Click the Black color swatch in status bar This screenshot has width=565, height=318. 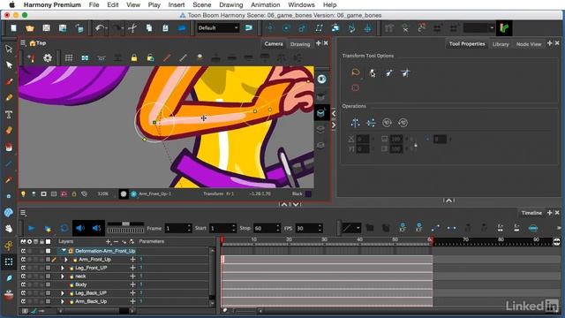pyautogui.click(x=308, y=194)
